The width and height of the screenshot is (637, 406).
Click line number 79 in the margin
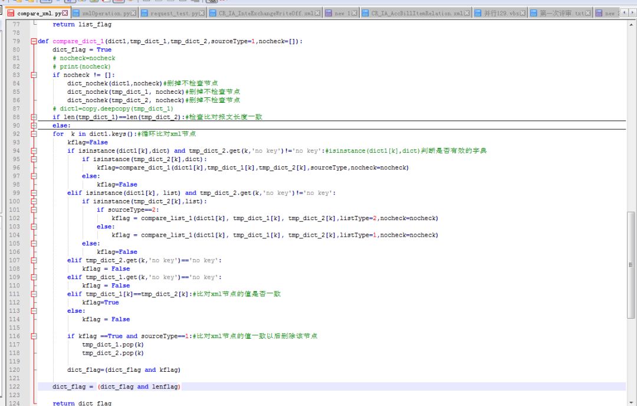point(17,41)
